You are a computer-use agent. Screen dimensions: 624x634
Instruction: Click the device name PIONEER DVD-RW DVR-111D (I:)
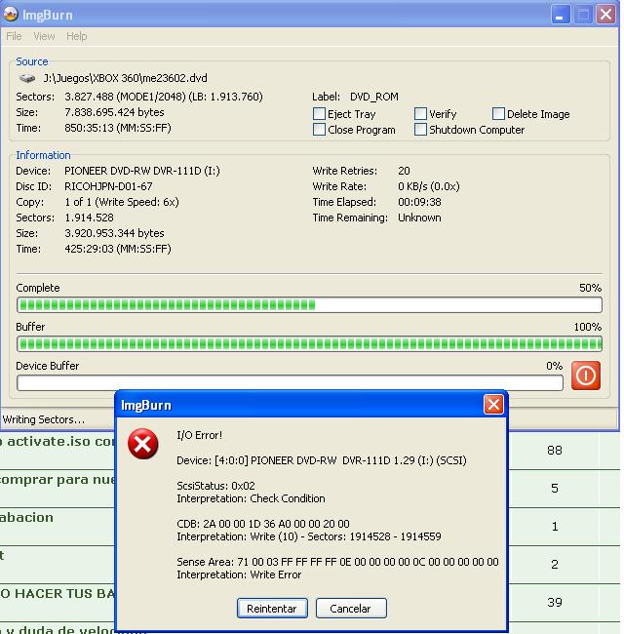(x=142, y=171)
